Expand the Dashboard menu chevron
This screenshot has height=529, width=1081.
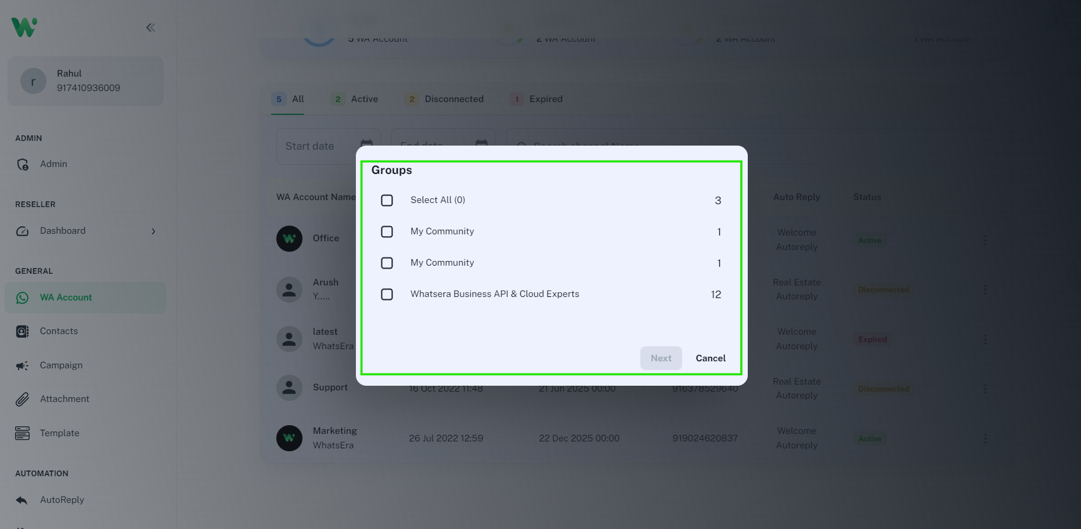[x=153, y=231]
